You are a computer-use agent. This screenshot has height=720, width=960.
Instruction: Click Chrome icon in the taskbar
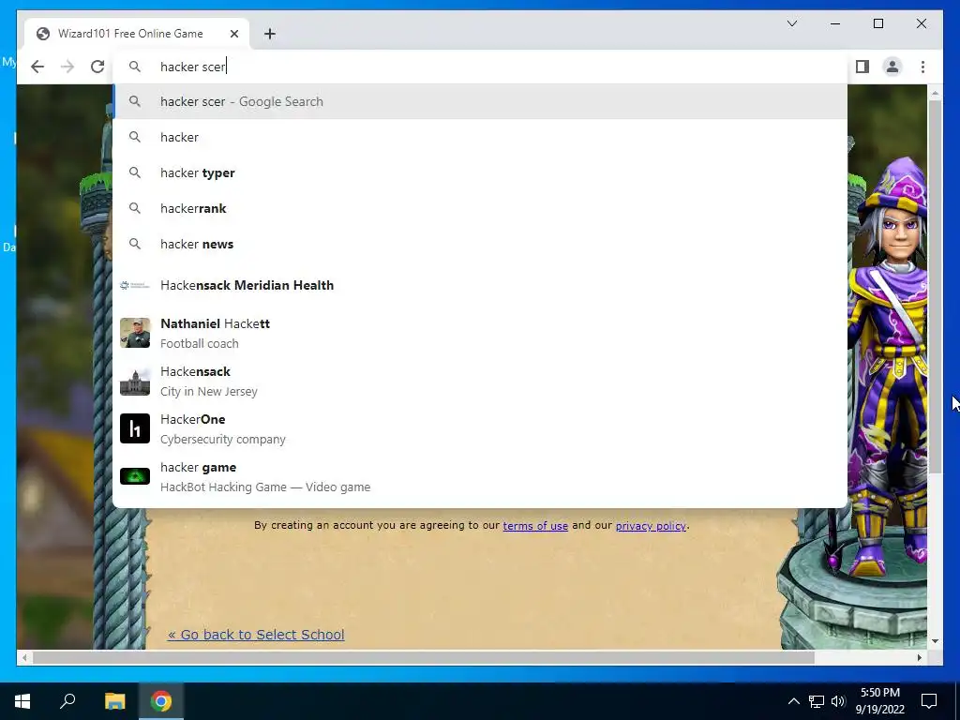[161, 701]
